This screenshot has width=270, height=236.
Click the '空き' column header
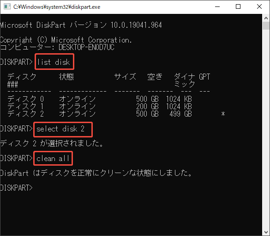pos(155,77)
